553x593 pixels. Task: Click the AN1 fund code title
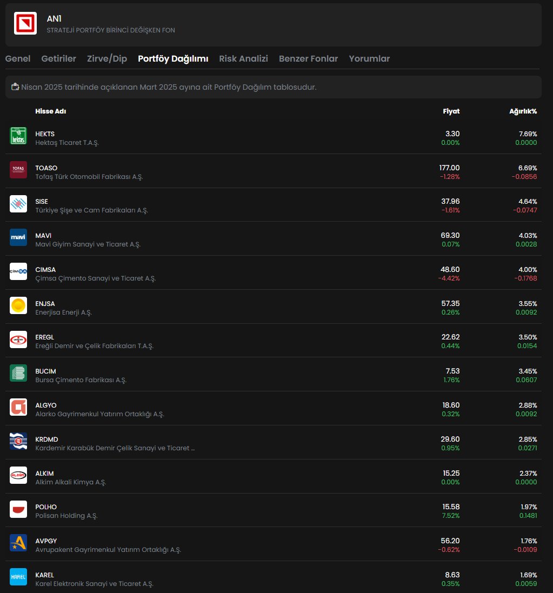click(54, 18)
